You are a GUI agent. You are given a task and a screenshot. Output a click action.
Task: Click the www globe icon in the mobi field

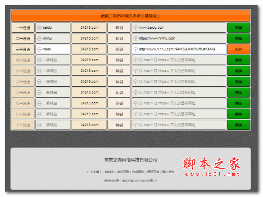pos(39,49)
